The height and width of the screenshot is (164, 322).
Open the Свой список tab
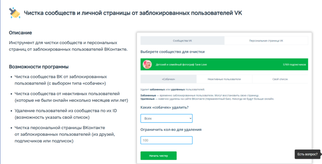(280, 79)
